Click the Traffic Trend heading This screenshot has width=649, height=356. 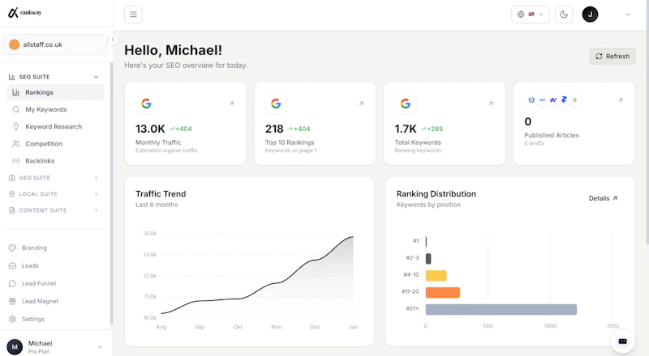(x=161, y=194)
